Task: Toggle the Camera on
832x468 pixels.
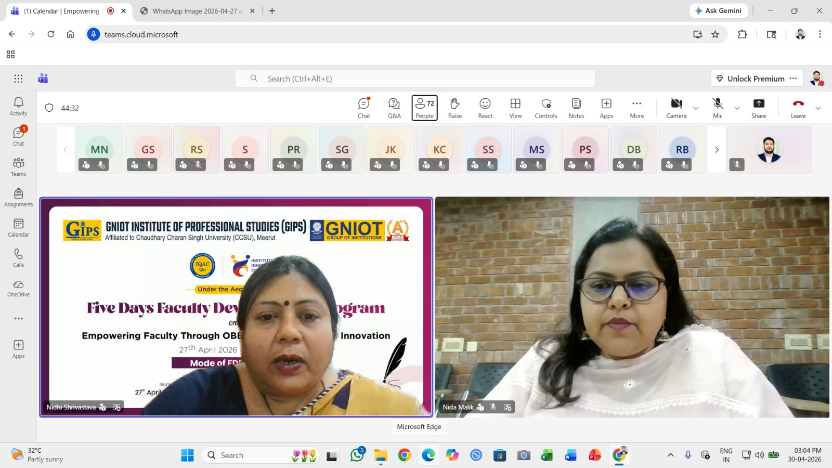Action: [x=677, y=108]
